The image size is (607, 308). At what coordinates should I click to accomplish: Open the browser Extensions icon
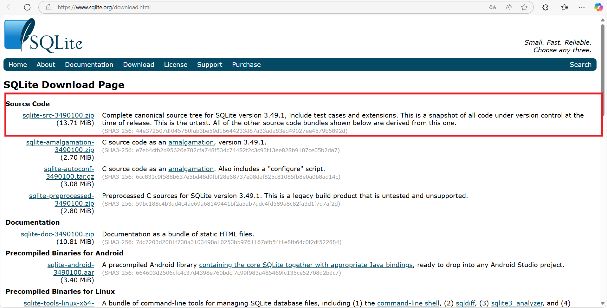(x=545, y=7)
